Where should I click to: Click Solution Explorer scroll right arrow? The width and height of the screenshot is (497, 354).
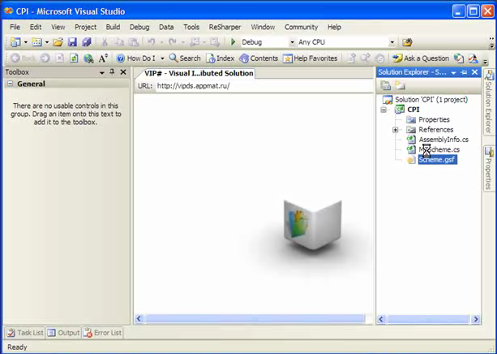(475, 319)
